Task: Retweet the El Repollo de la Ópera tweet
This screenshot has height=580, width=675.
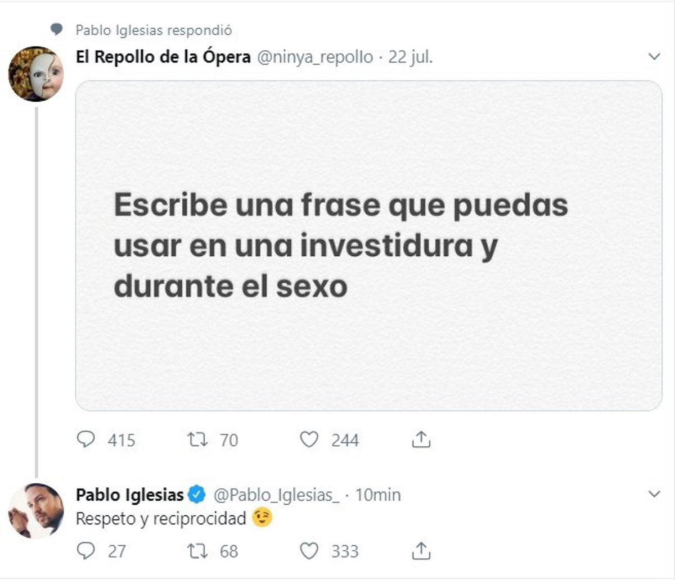Action: click(197, 439)
